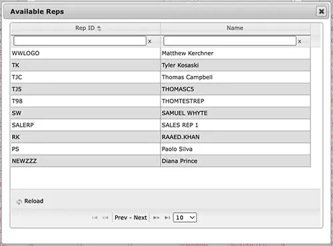333x246 pixels.
Task: Clear the Name filter with its x
Action: point(300,41)
